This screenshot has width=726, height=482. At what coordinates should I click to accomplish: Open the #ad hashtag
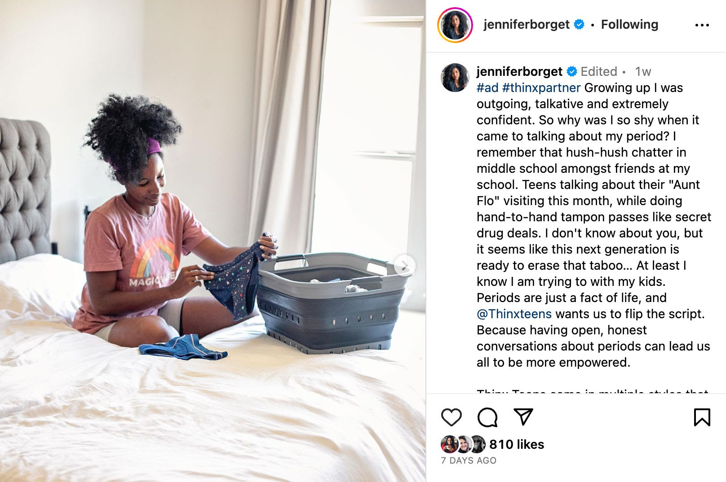(487, 88)
